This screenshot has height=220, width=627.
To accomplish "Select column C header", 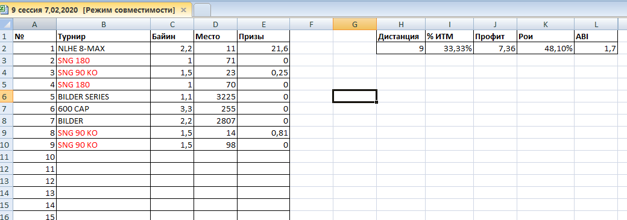I will pyautogui.click(x=172, y=25).
